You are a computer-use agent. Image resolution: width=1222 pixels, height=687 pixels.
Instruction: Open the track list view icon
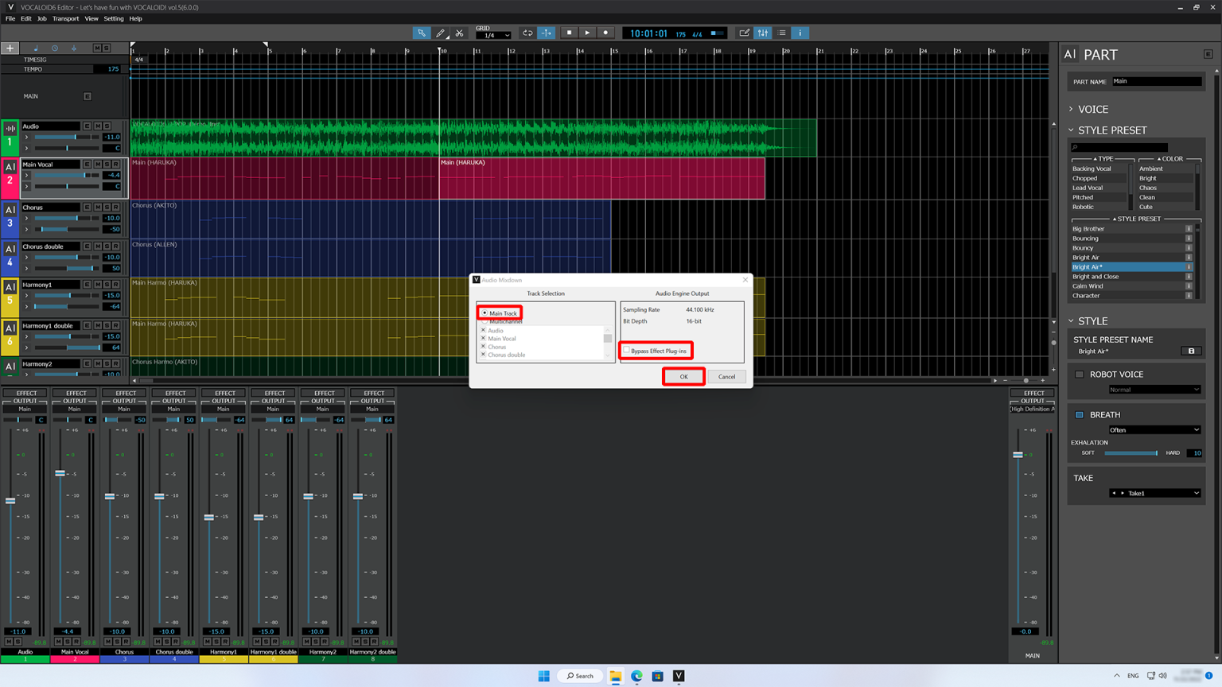(780, 33)
